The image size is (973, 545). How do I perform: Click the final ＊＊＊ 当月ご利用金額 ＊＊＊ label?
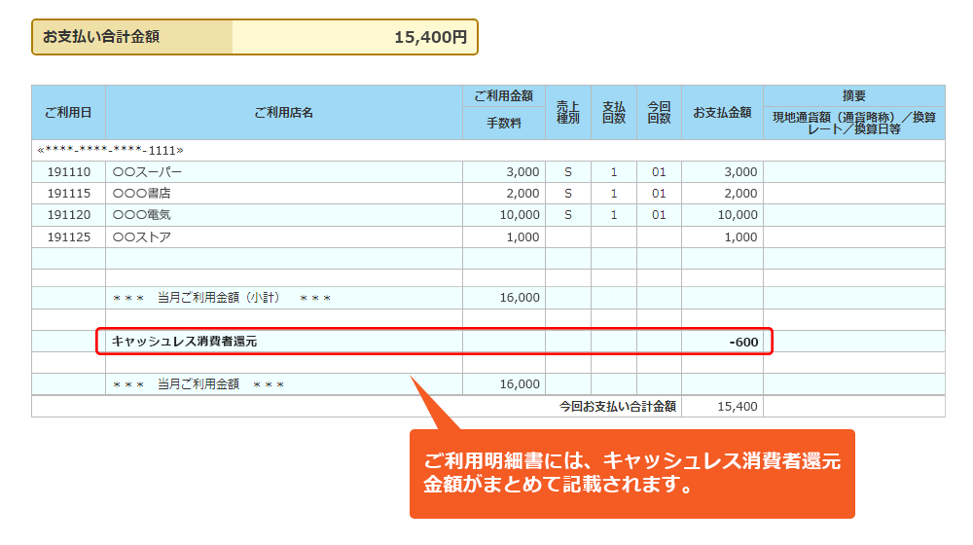(198, 384)
